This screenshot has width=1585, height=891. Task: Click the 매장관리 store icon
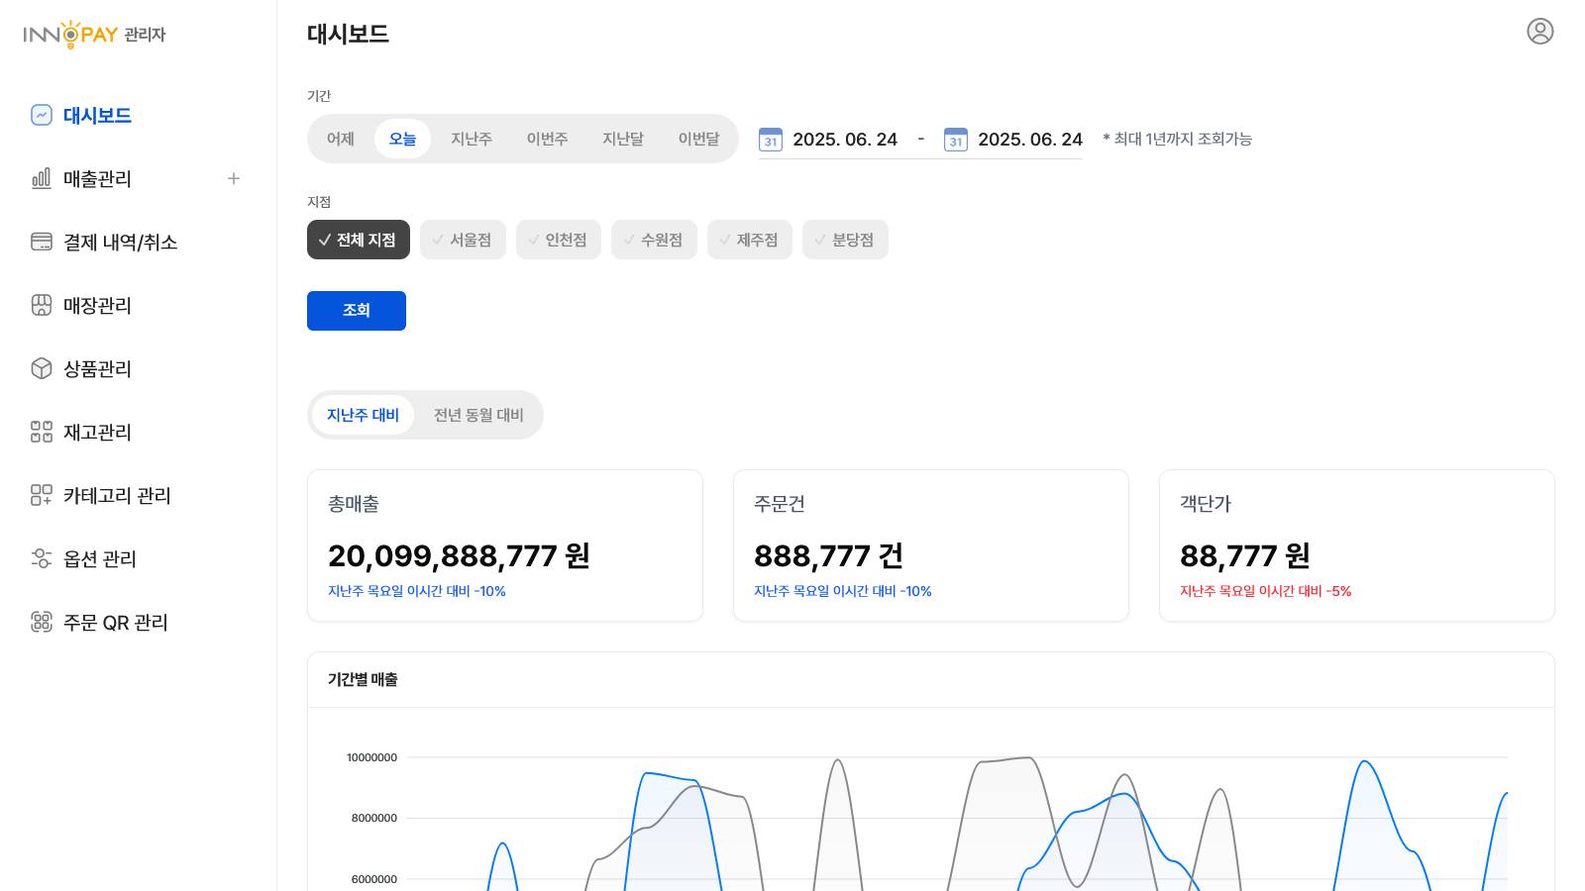[42, 305]
